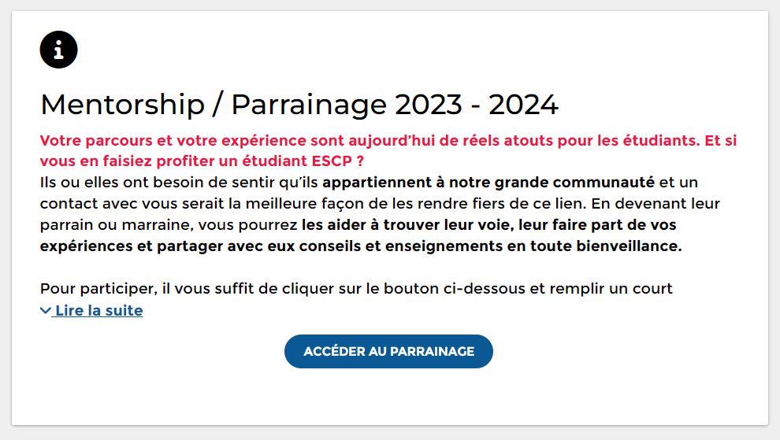Click the bold word bienveillance
This screenshot has height=440, width=780.
click(629, 246)
